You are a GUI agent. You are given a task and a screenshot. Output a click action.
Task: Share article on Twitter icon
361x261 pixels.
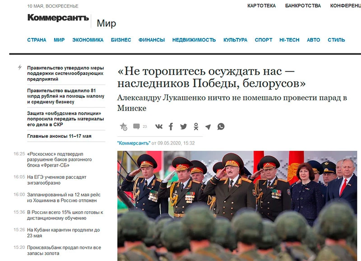pyautogui.click(x=184, y=126)
